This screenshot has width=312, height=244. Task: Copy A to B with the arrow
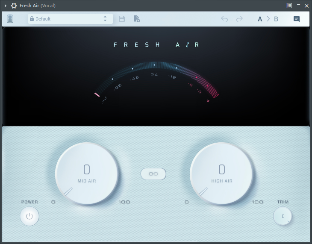pos(268,19)
